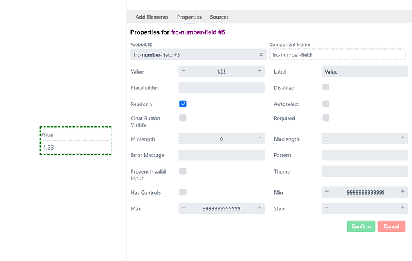Decrease Value with the minus icon
This screenshot has width=412, height=261.
click(184, 71)
